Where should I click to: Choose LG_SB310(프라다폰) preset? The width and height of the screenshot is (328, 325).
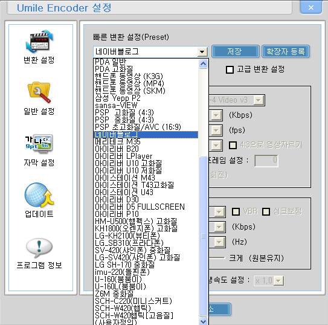coord(146,243)
